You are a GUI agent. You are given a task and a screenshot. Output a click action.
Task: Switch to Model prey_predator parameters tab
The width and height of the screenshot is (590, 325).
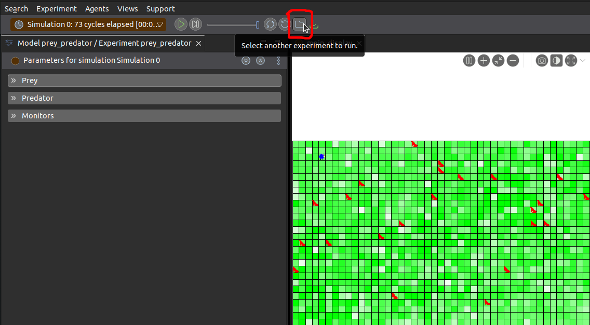click(104, 43)
